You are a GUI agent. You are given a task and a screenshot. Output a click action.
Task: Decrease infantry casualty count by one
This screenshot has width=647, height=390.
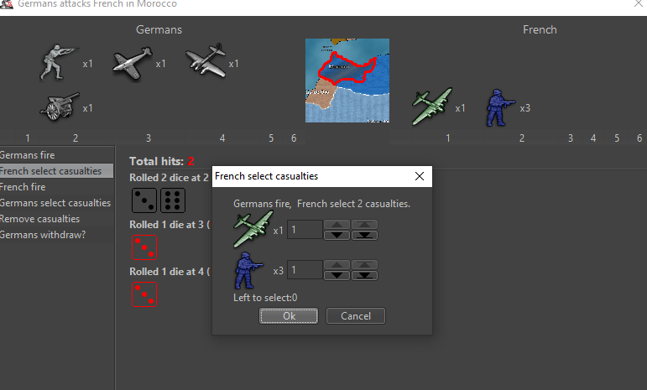click(x=337, y=275)
